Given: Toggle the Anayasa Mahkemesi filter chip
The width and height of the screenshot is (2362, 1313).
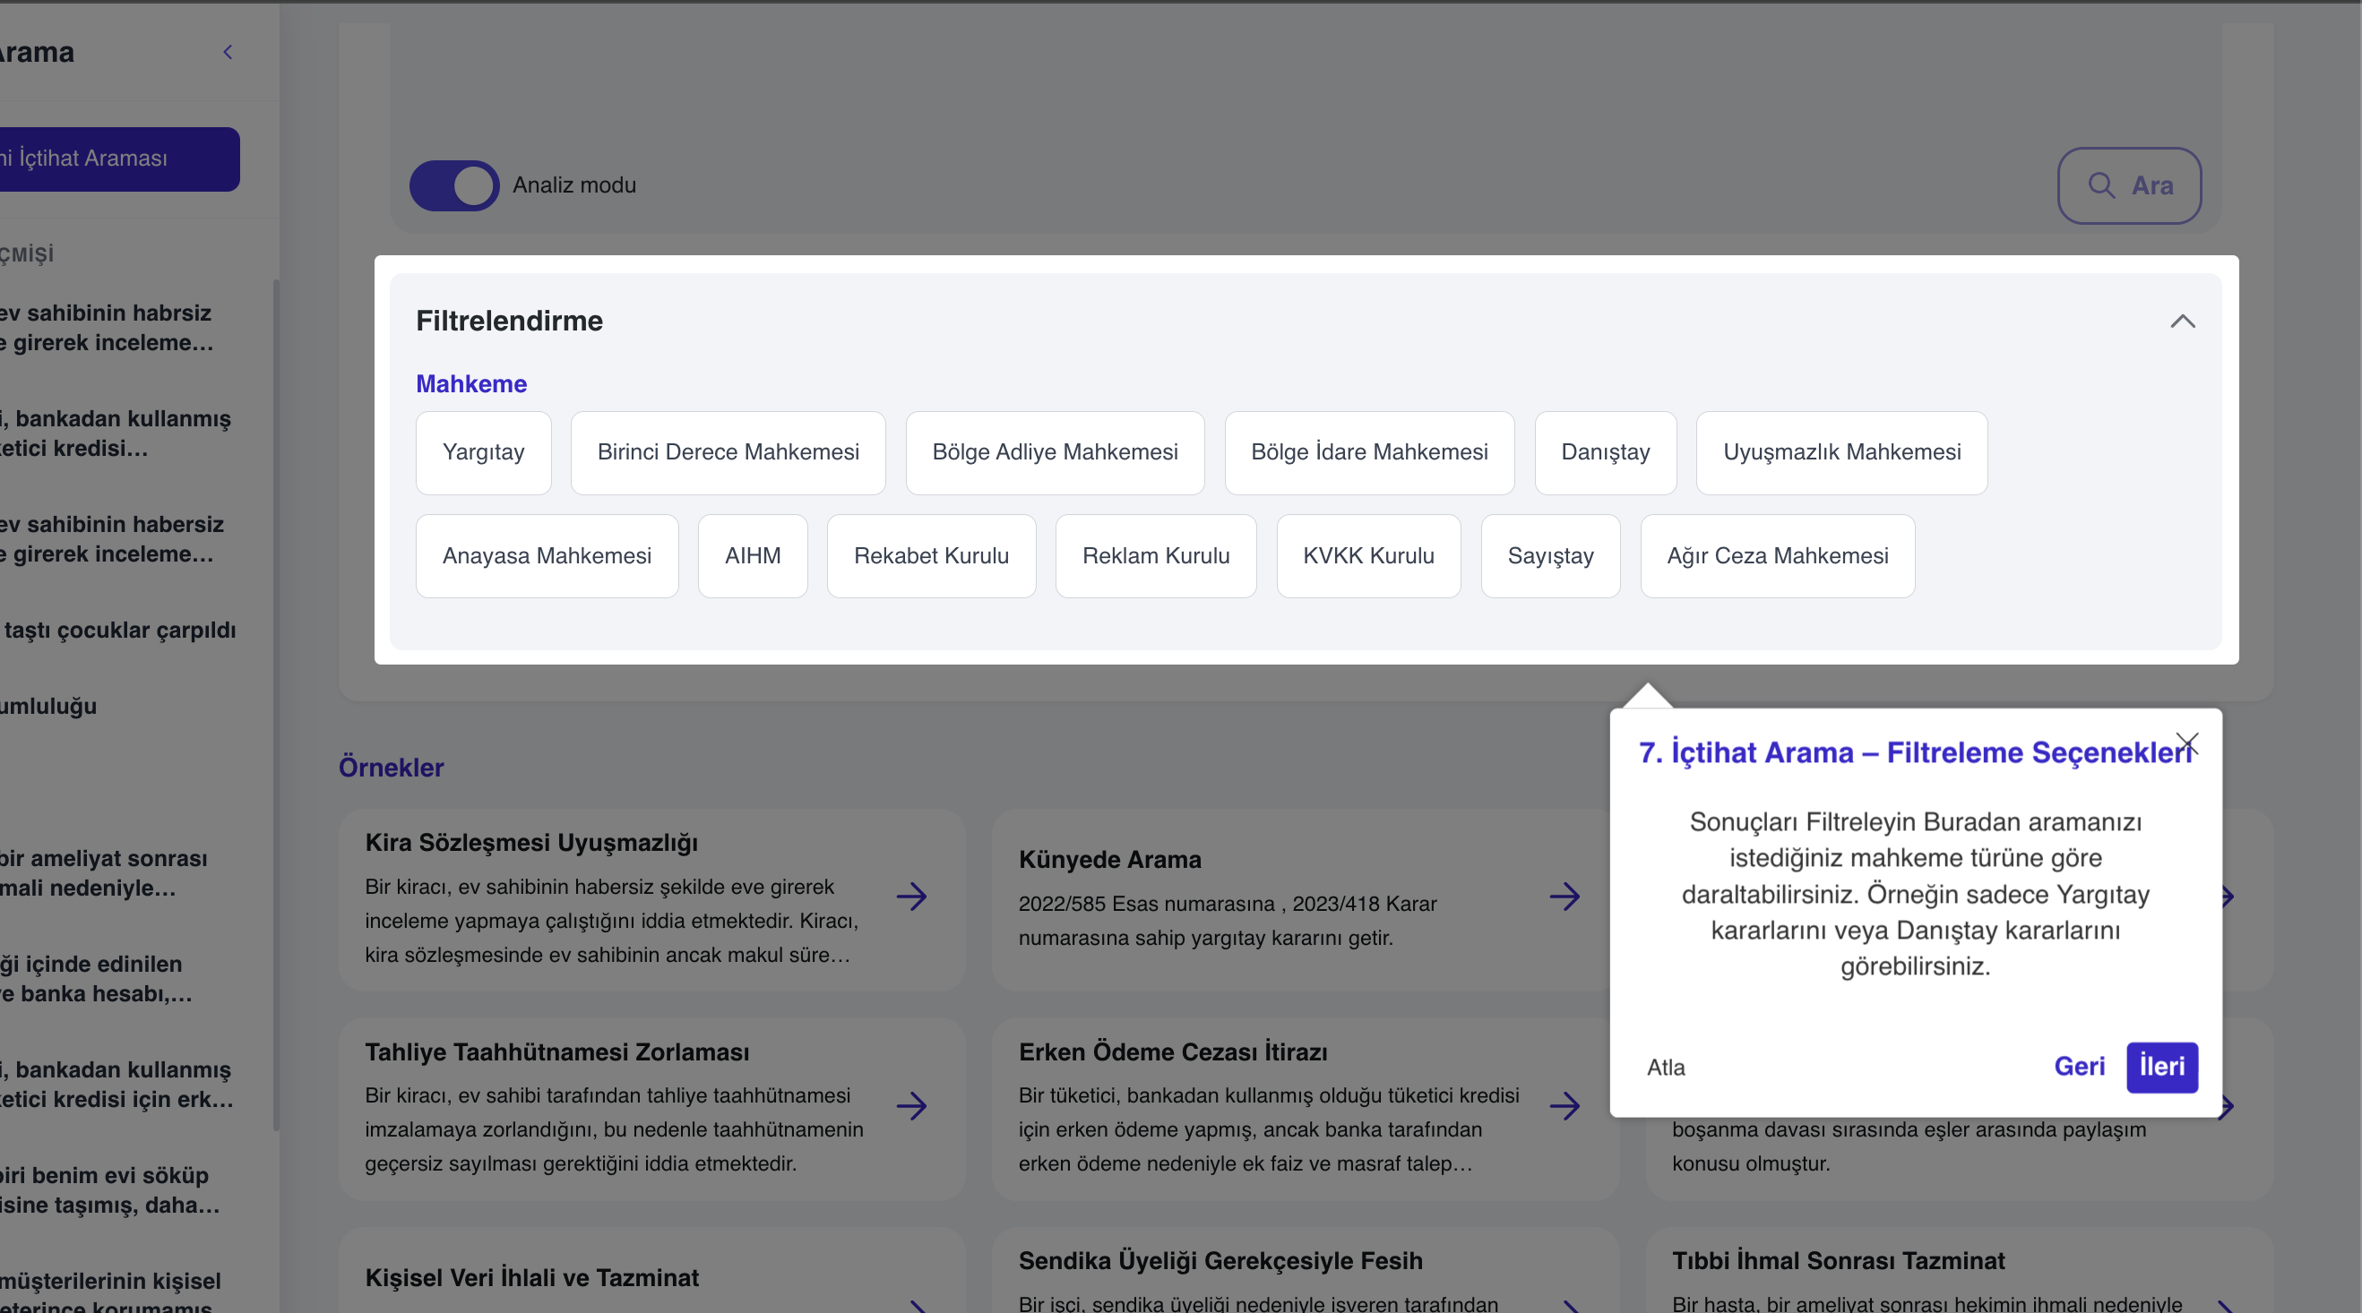Looking at the screenshot, I should [x=547, y=556].
